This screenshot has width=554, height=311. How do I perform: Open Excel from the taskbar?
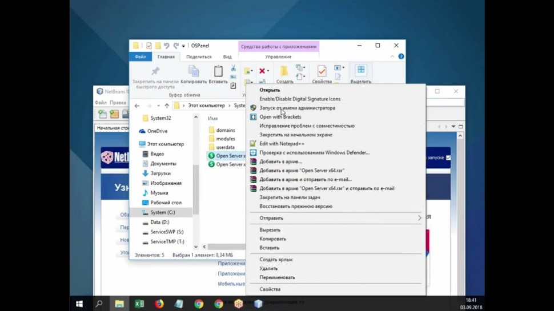[139, 304]
